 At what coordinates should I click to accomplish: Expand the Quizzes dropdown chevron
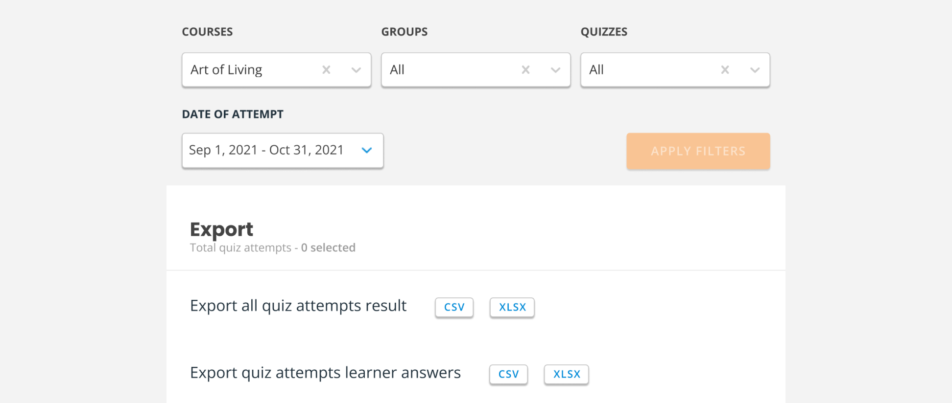click(755, 70)
